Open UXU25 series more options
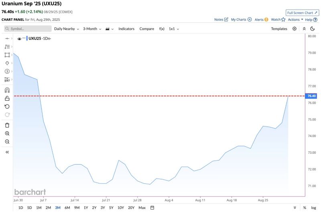This screenshot has width=321, height=213. point(24,38)
